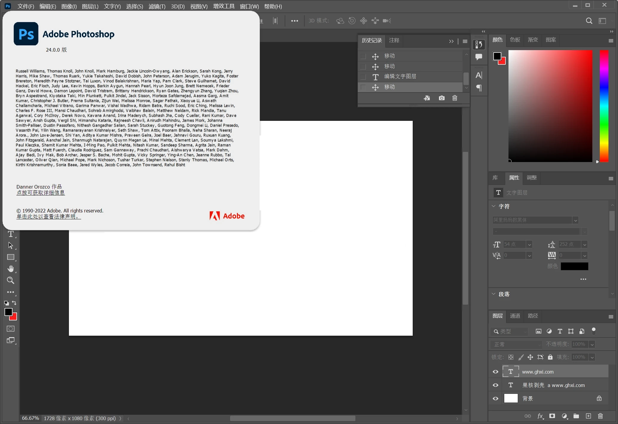Hide the 背景 layer visibility eye
Viewport: 618px width, 424px height.
pyautogui.click(x=495, y=399)
